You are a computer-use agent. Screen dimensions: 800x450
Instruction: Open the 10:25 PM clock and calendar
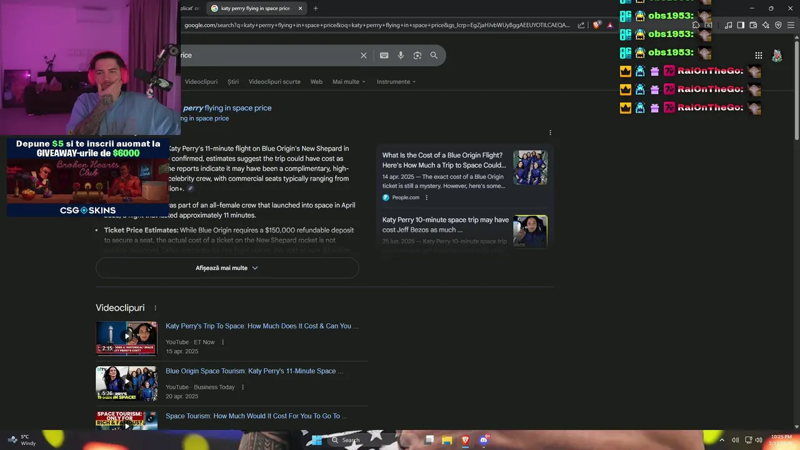point(781,440)
